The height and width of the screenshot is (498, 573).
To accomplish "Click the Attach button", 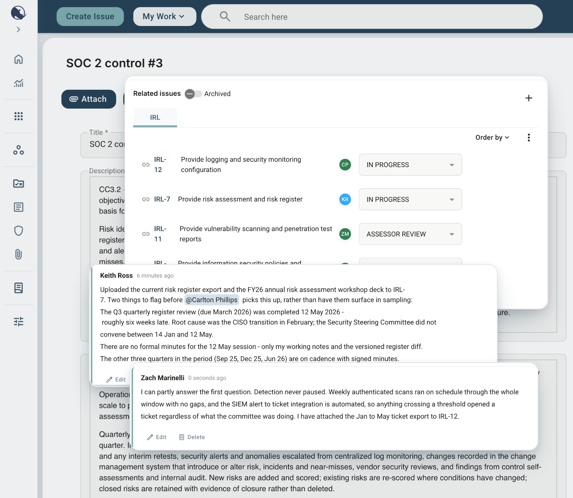I will point(89,99).
